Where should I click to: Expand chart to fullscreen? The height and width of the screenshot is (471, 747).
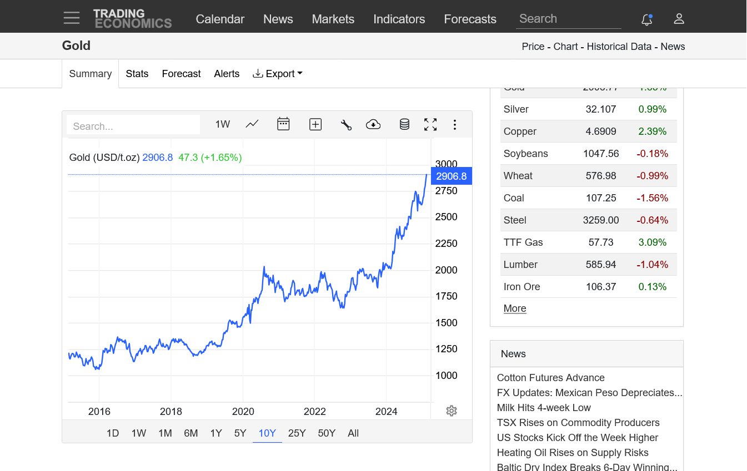coord(430,124)
